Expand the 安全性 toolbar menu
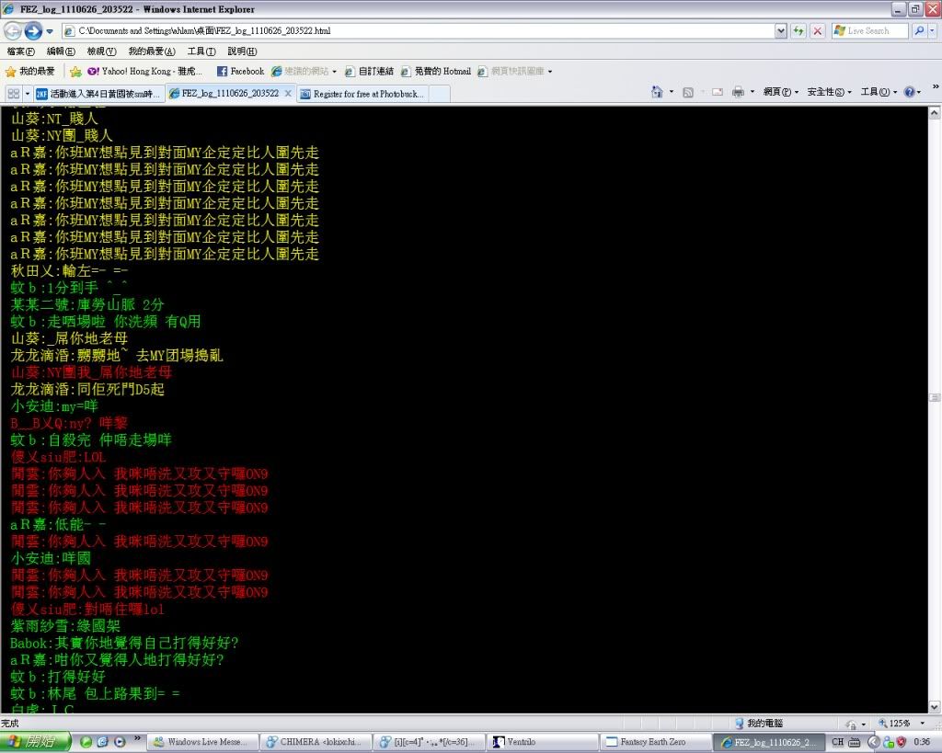 coord(828,92)
